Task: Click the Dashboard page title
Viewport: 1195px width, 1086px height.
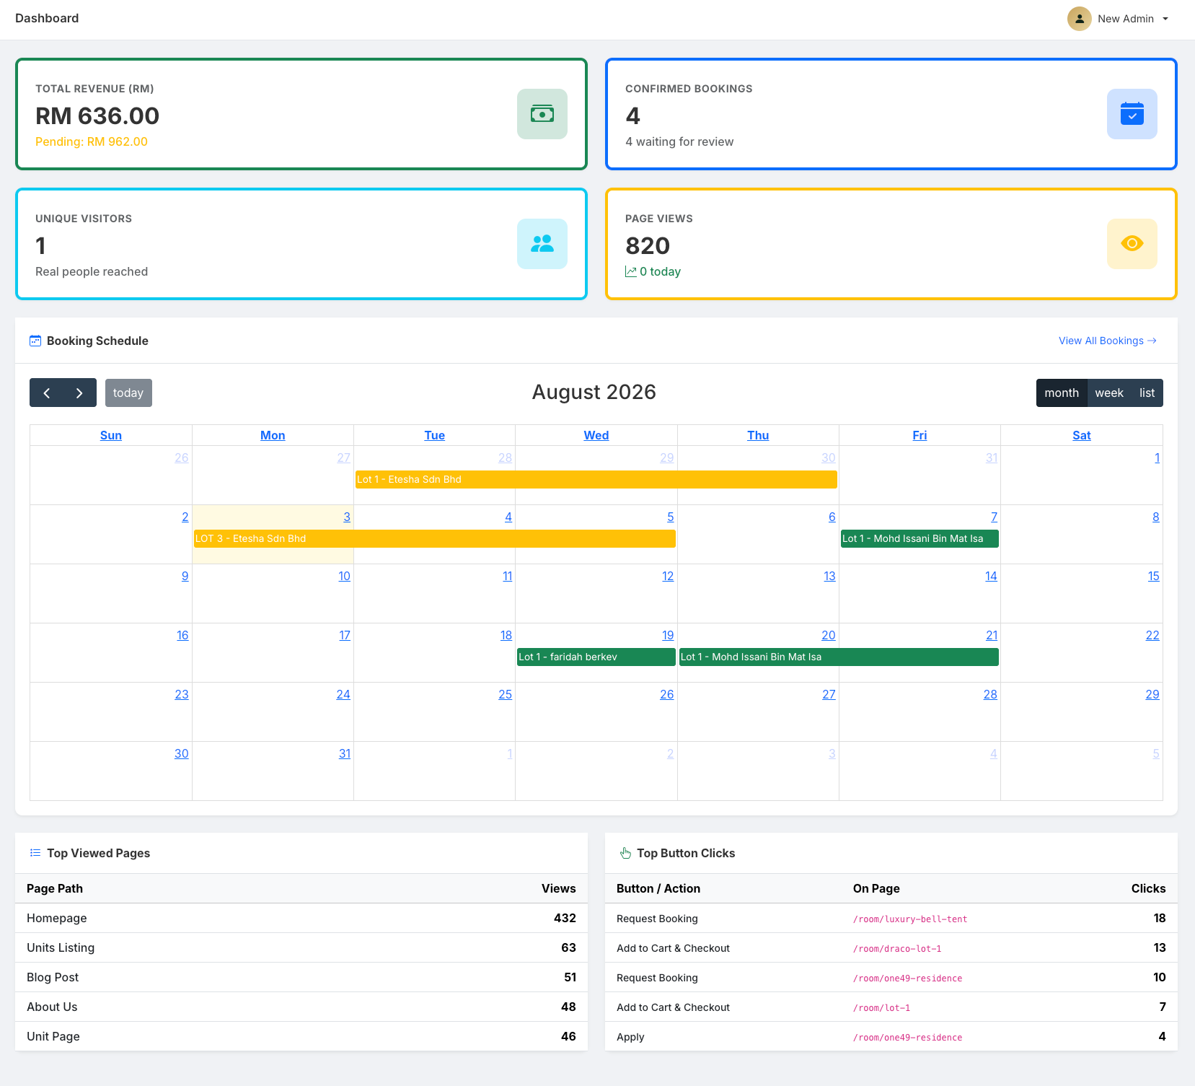Action: pyautogui.click(x=47, y=18)
